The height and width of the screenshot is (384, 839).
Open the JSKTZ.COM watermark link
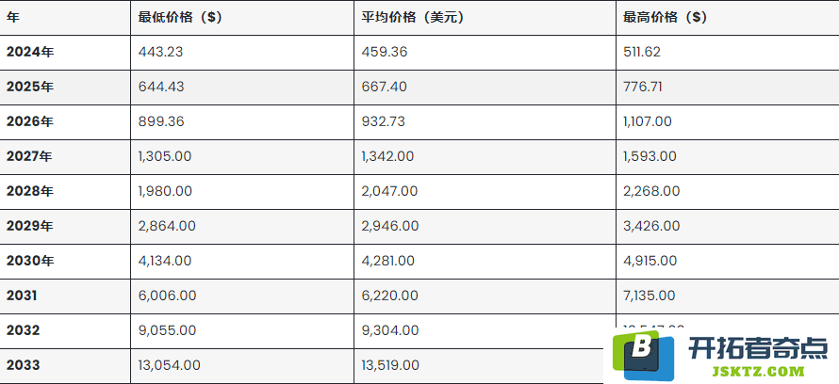click(758, 371)
